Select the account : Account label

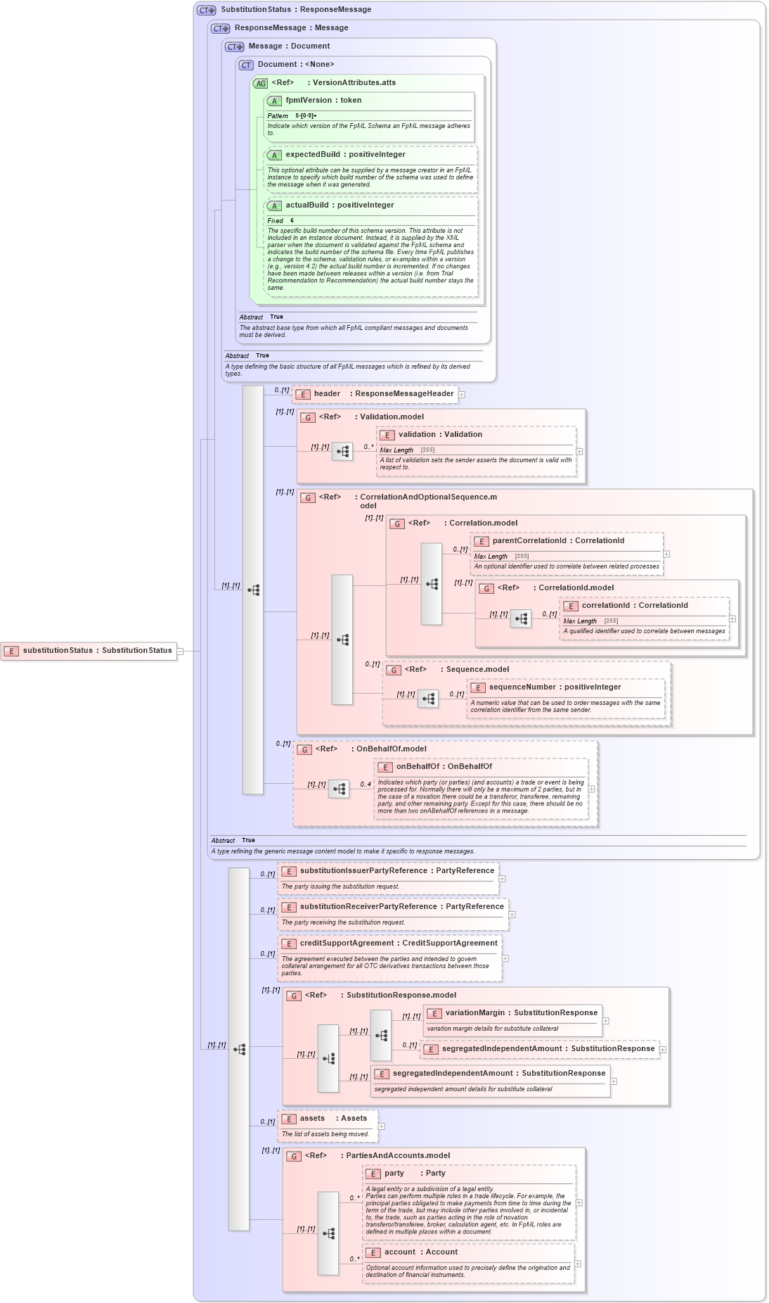click(421, 1252)
